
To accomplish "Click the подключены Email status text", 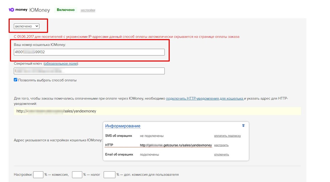I will pyautogui.click(x=149, y=155).
